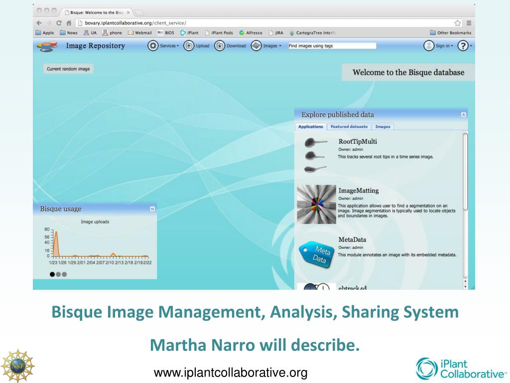Open the phone bookmark
510x383 pixels.
click(112, 32)
